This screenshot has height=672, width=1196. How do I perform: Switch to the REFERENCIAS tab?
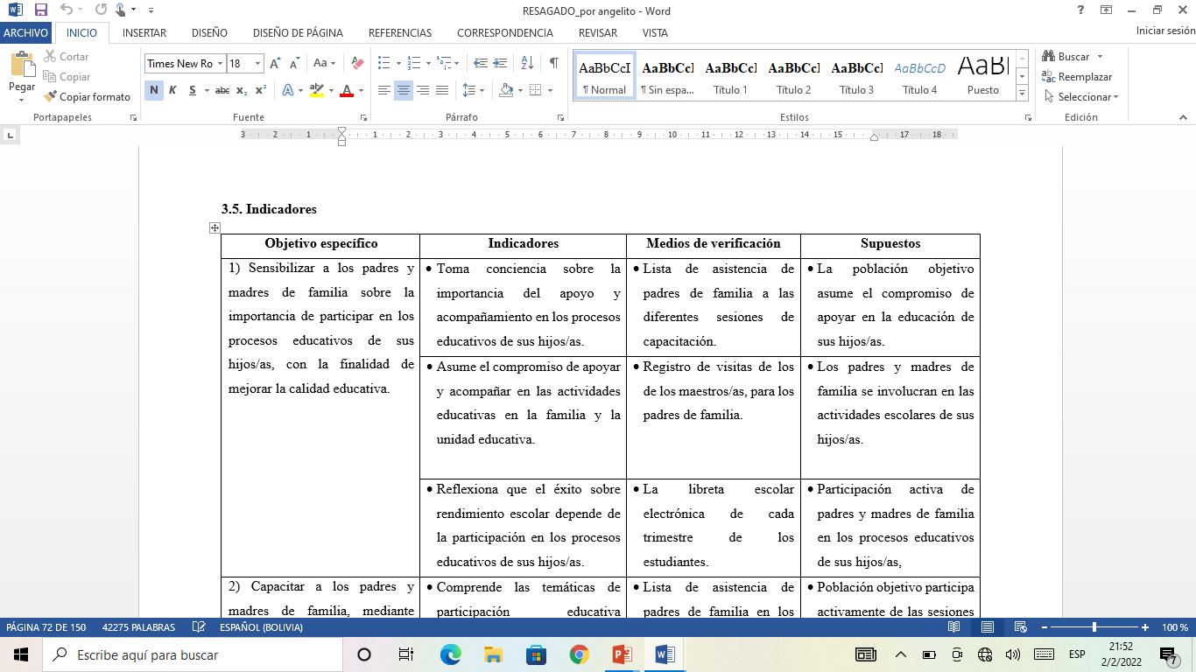[x=400, y=32]
